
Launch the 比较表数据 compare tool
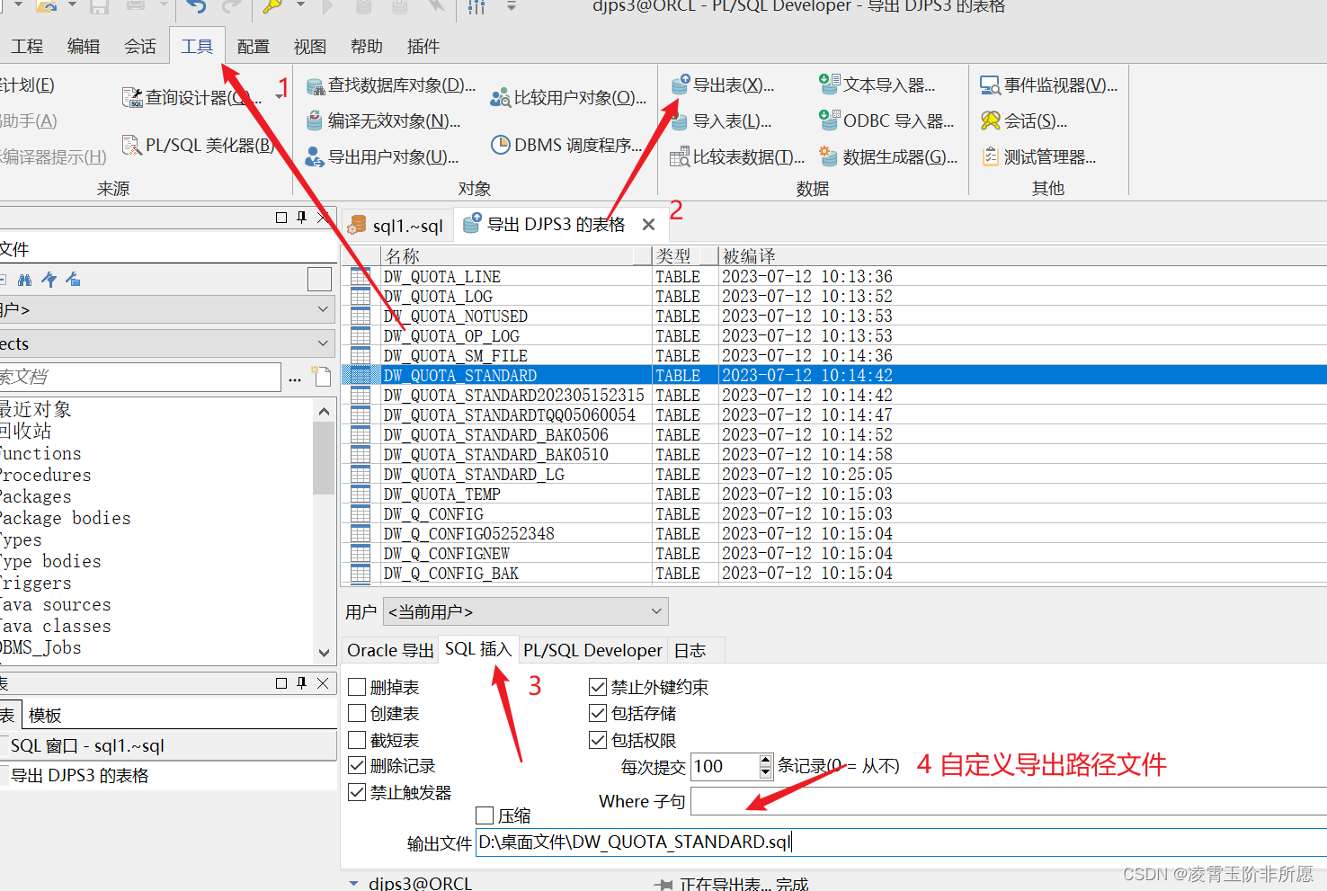click(737, 157)
